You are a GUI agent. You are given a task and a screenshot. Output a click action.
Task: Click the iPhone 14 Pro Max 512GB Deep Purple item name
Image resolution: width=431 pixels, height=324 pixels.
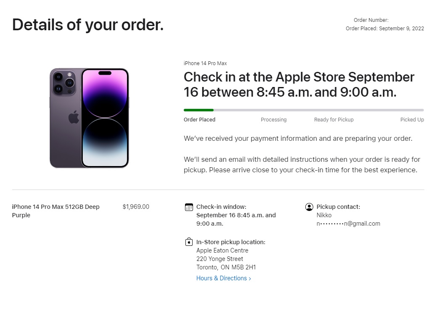point(56,211)
